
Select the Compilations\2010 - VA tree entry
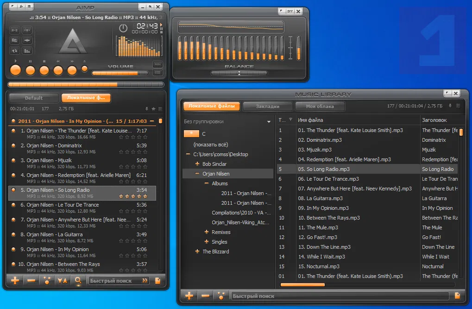pos(241,213)
